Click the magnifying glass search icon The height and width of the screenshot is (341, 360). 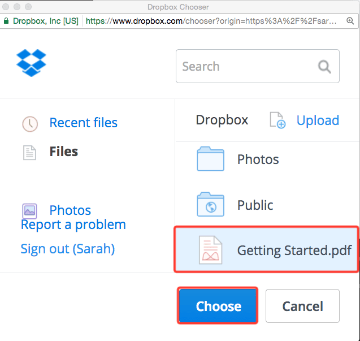pyautogui.click(x=324, y=67)
